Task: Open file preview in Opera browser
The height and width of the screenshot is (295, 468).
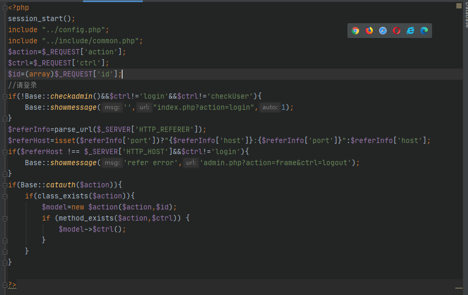Action: [x=397, y=31]
